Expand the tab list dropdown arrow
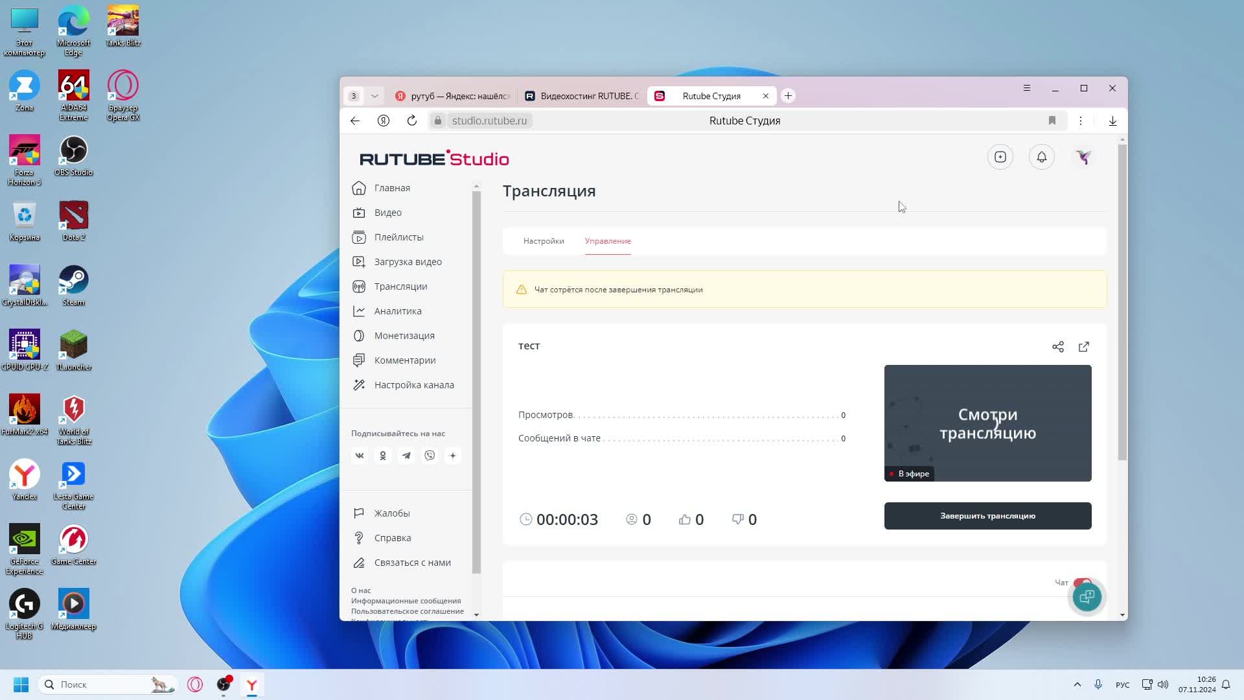Screen dimensions: 1244x700 (x=374, y=96)
